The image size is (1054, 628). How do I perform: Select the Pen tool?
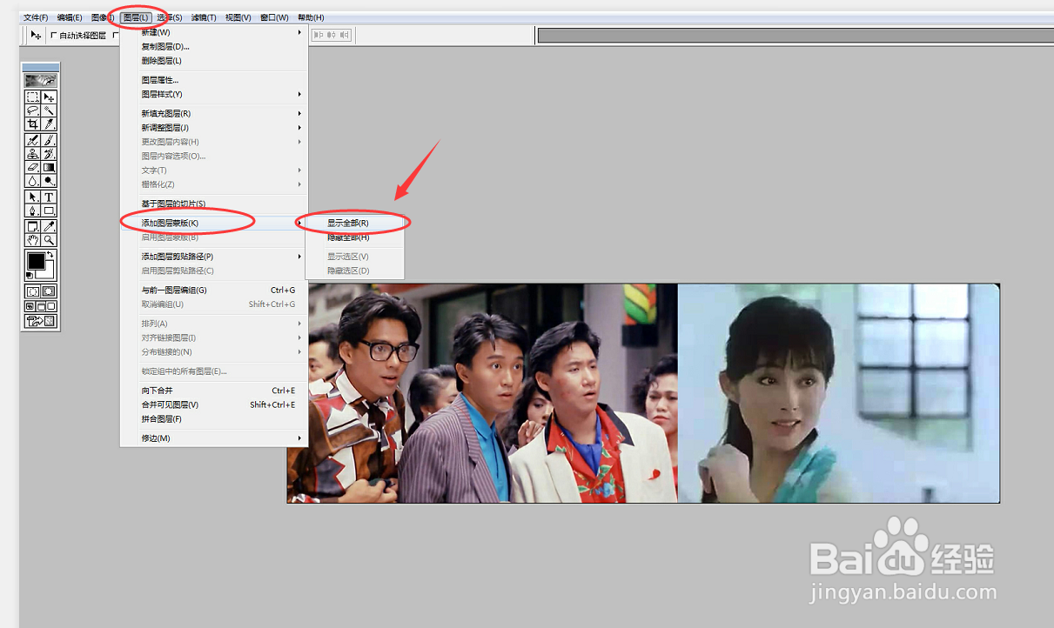point(32,210)
